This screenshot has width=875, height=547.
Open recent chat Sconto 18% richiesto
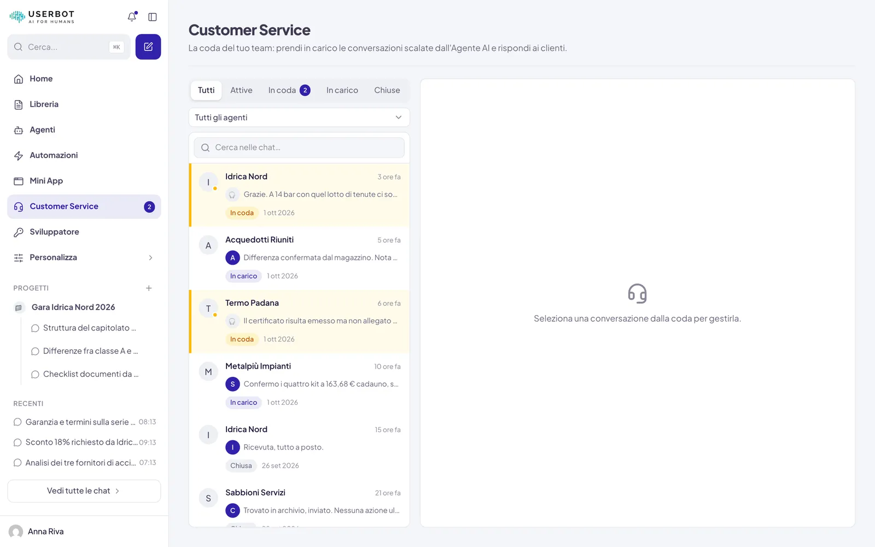click(x=84, y=443)
